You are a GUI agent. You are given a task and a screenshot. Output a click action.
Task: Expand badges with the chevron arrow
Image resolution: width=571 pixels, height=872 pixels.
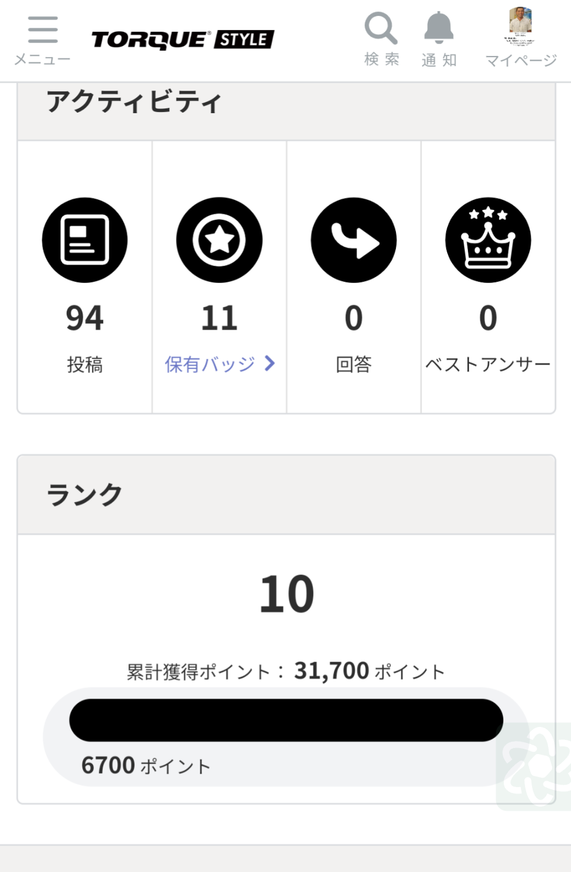[x=270, y=363]
